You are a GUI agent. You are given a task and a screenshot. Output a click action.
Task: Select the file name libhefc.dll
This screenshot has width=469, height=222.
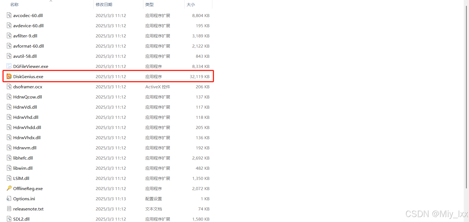coord(23,158)
